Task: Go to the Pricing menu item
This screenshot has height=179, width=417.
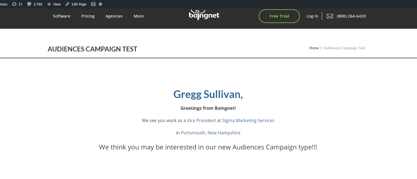Action: pyautogui.click(x=88, y=16)
